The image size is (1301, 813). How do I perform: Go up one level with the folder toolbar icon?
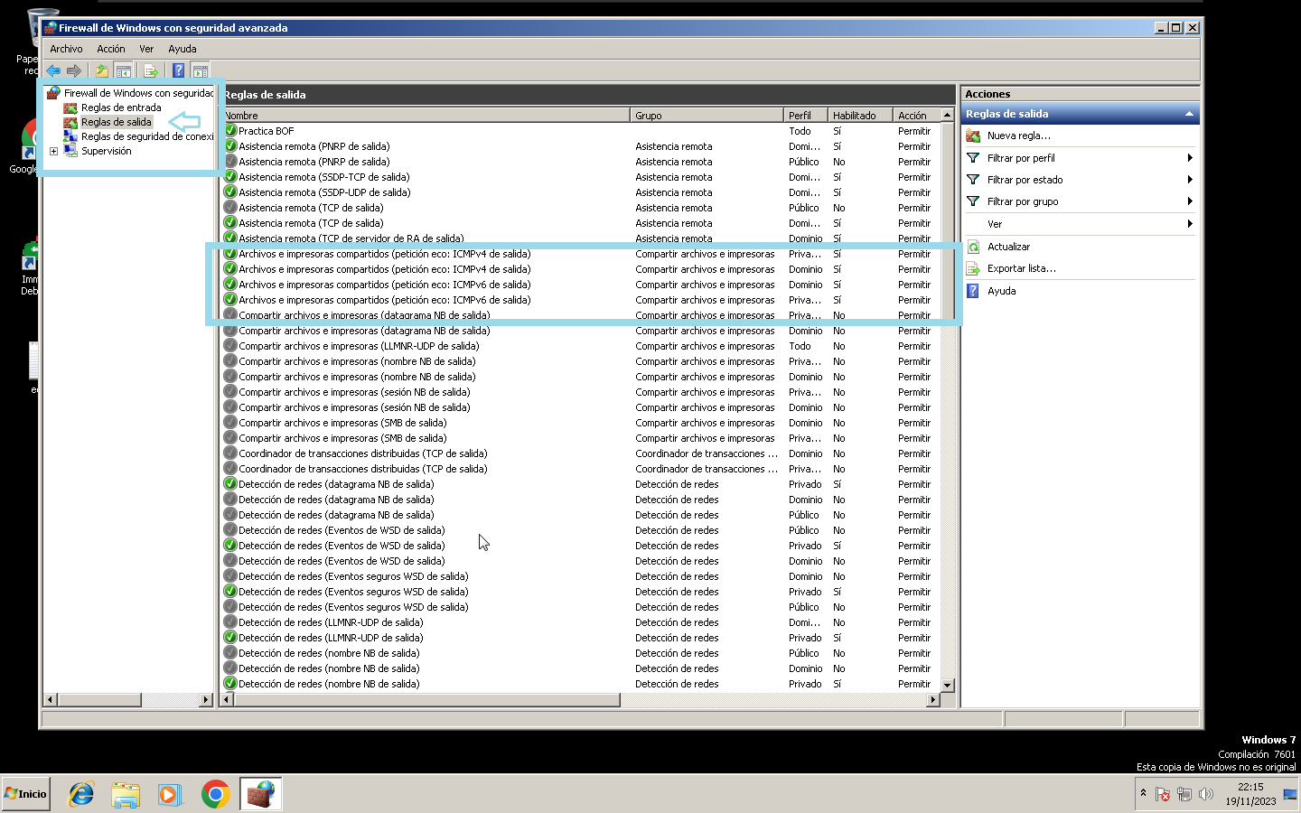tap(101, 70)
